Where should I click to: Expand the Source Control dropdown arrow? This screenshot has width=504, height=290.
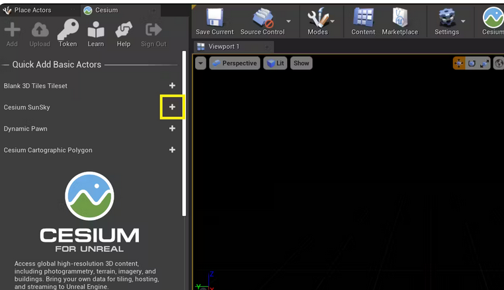coord(288,21)
